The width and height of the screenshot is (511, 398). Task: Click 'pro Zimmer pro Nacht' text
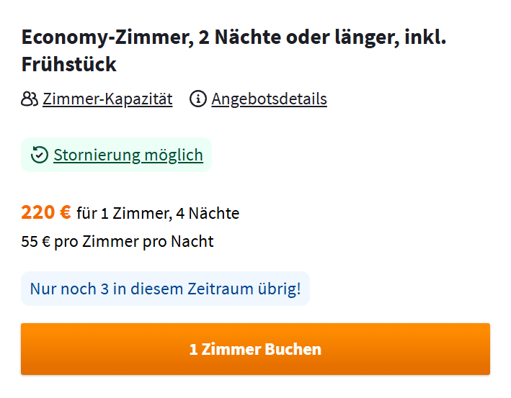click(134, 242)
